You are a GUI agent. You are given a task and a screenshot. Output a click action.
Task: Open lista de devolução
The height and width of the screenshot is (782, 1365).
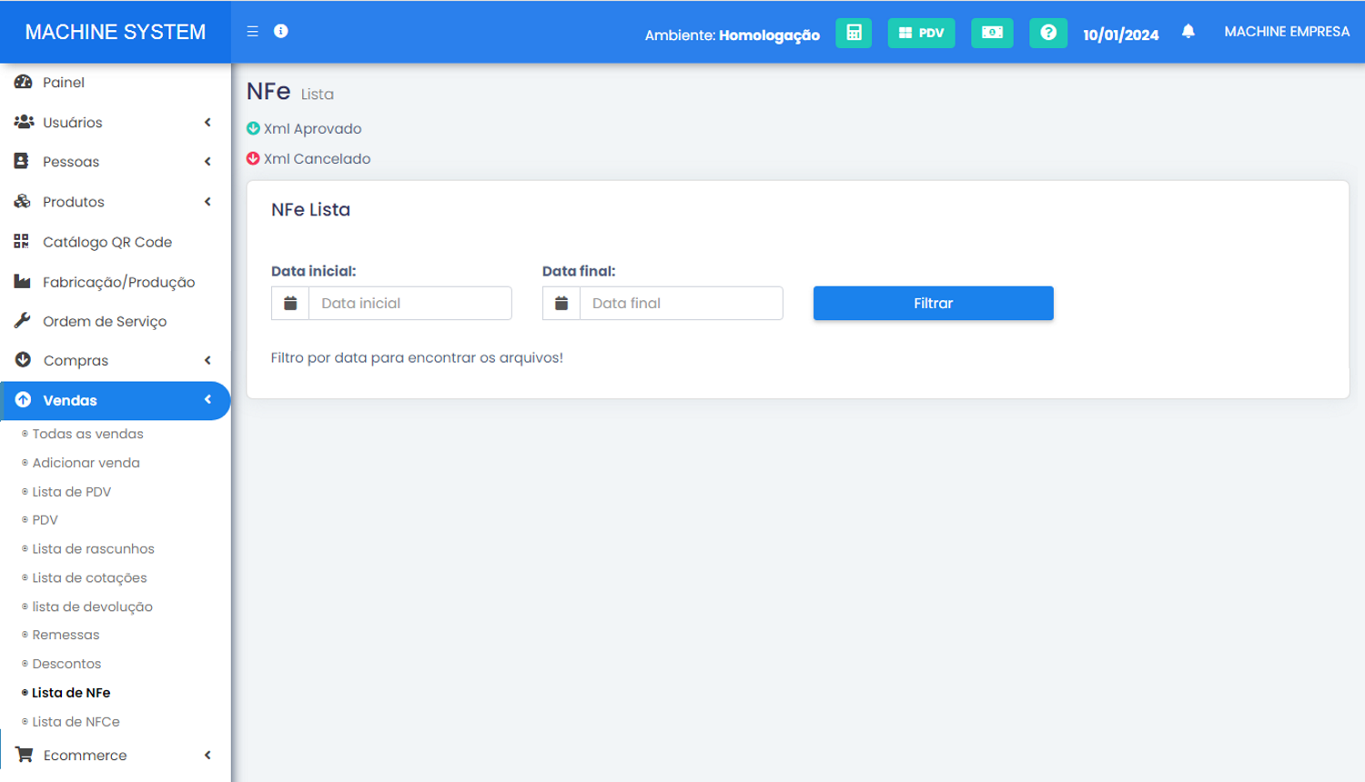click(92, 607)
